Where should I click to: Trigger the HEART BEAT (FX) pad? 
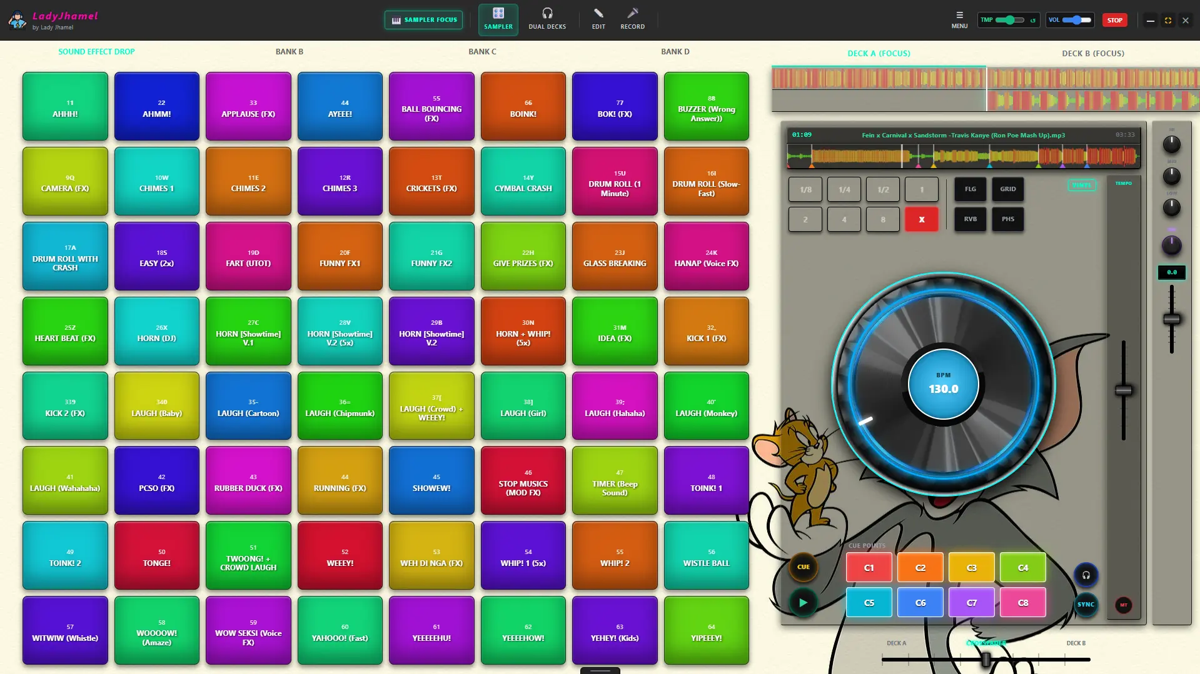click(x=65, y=331)
